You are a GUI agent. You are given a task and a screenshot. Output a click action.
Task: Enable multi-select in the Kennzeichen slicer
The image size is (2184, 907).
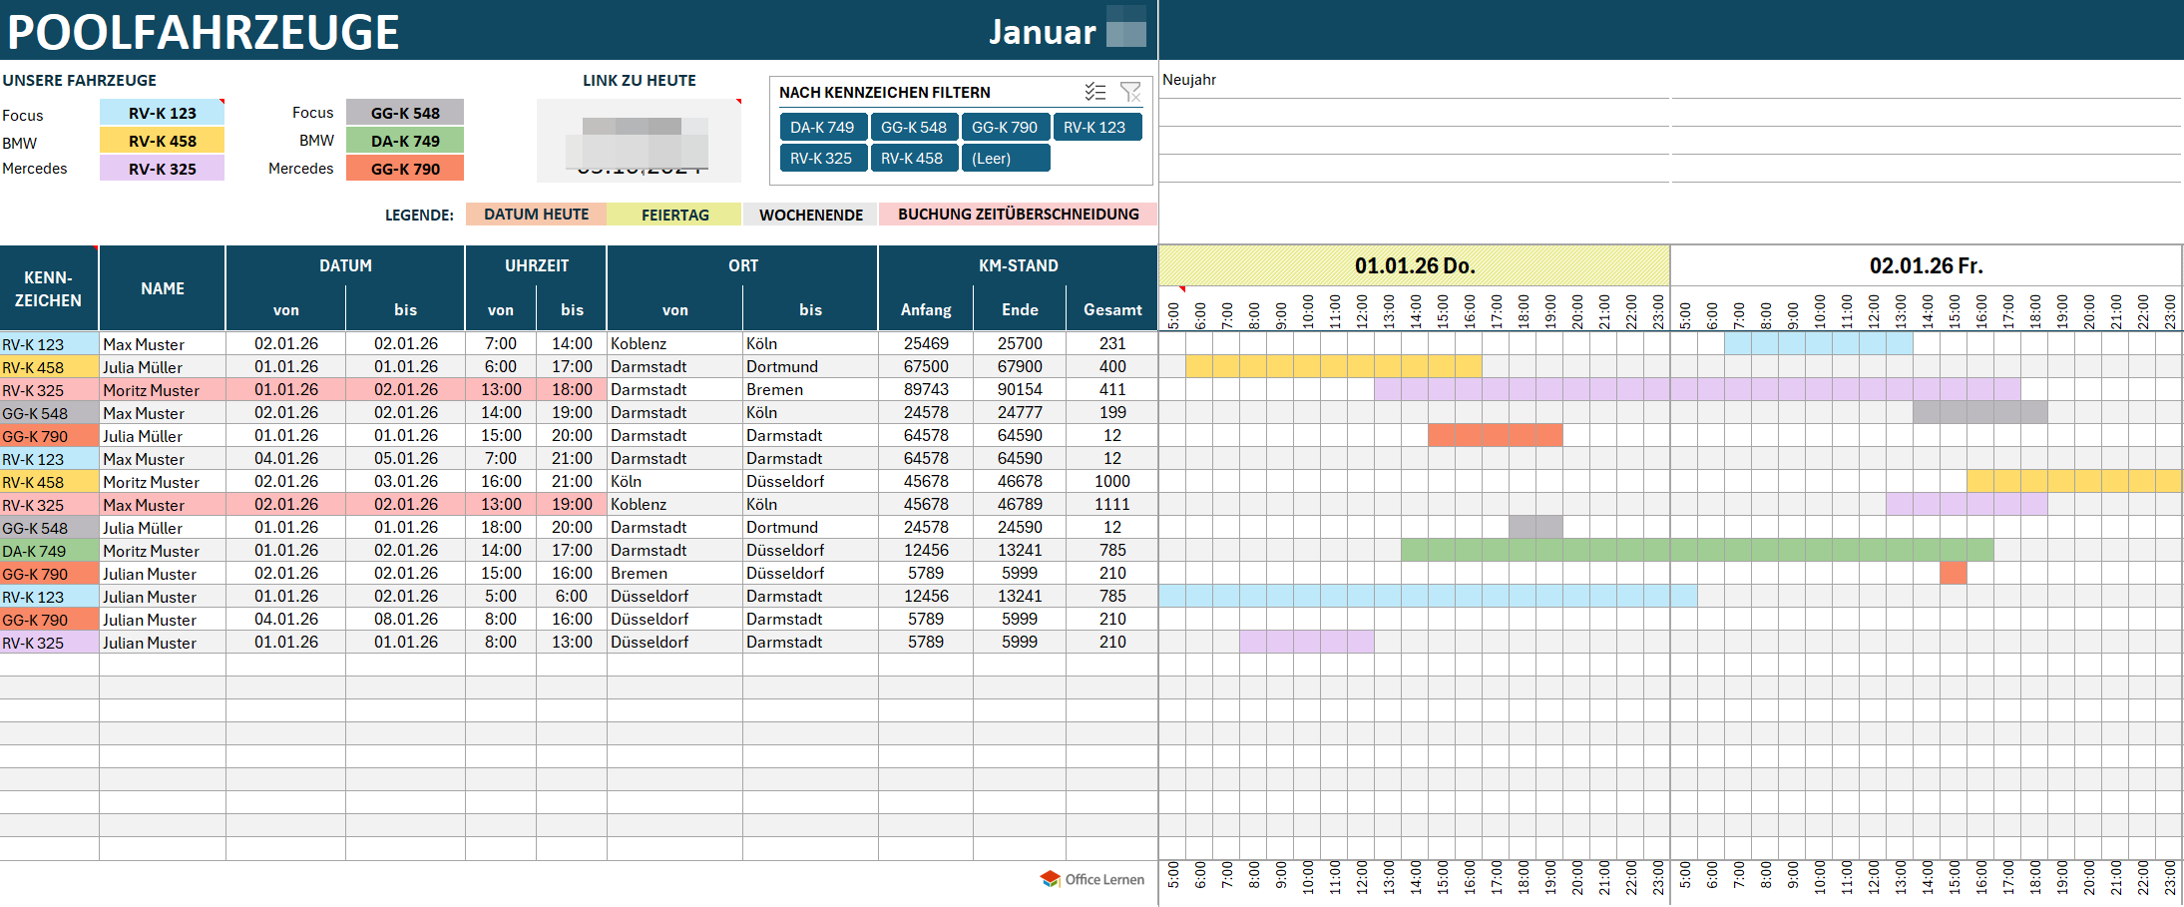coord(1094,92)
